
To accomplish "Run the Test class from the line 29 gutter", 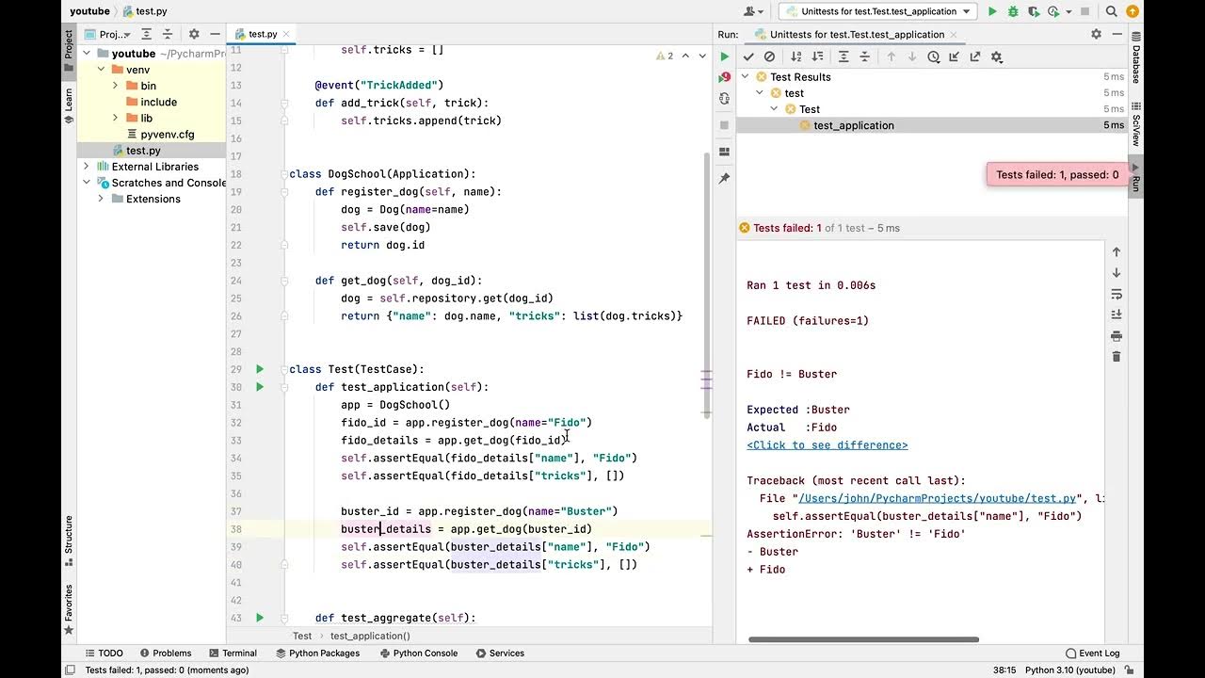I will point(260,369).
